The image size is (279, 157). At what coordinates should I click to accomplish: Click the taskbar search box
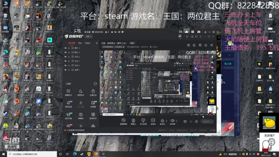pos(32,154)
